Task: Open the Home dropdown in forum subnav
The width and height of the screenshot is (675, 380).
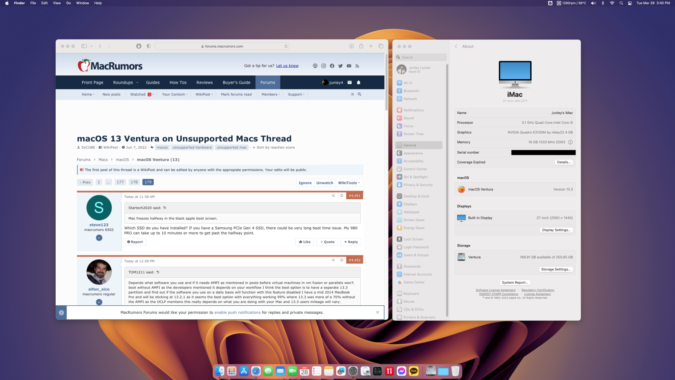Action: coord(88,94)
